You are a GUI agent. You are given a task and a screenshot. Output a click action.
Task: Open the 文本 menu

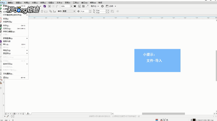click(59, 3)
